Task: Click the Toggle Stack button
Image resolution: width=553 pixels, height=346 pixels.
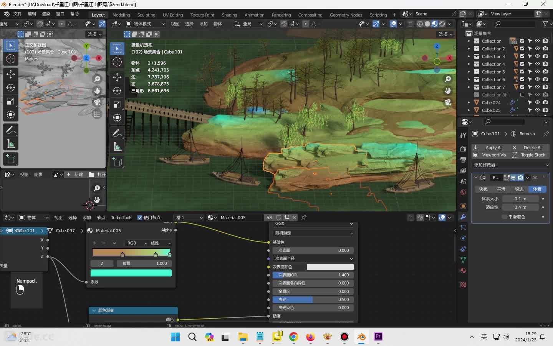Action: (x=530, y=155)
